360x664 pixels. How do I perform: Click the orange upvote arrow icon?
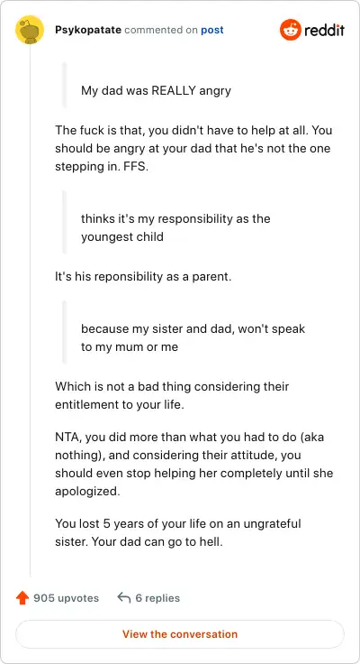tap(22, 598)
